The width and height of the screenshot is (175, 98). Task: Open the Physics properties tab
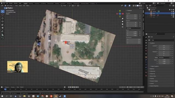click(146, 65)
